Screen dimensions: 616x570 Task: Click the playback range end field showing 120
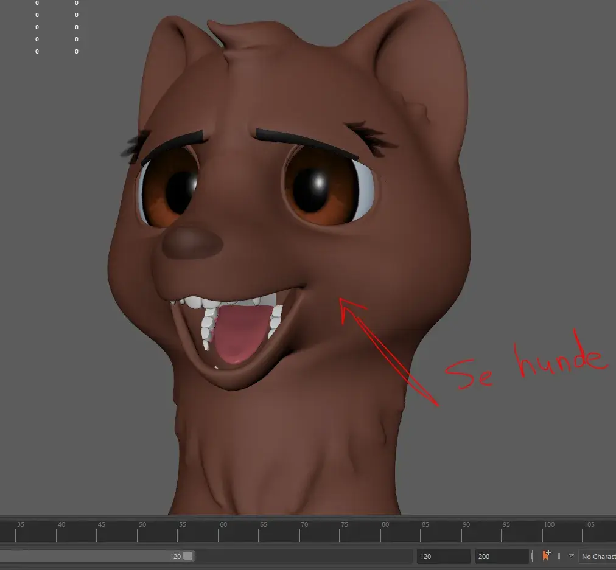click(443, 556)
